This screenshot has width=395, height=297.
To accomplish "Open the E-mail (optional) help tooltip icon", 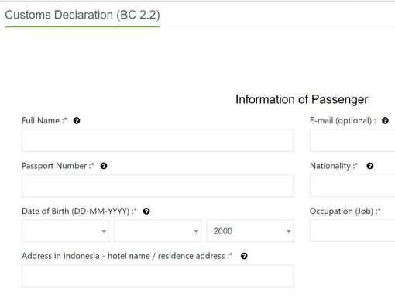I will pyautogui.click(x=385, y=121).
